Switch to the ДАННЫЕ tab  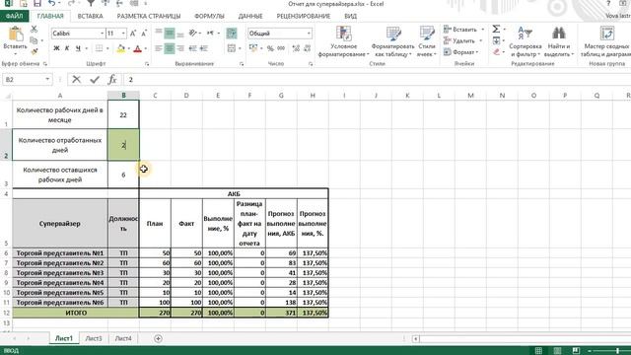point(250,16)
